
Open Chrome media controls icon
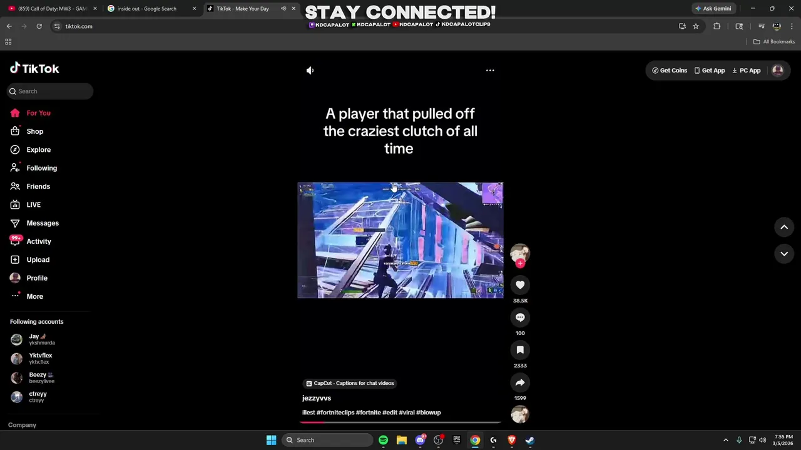point(762,26)
